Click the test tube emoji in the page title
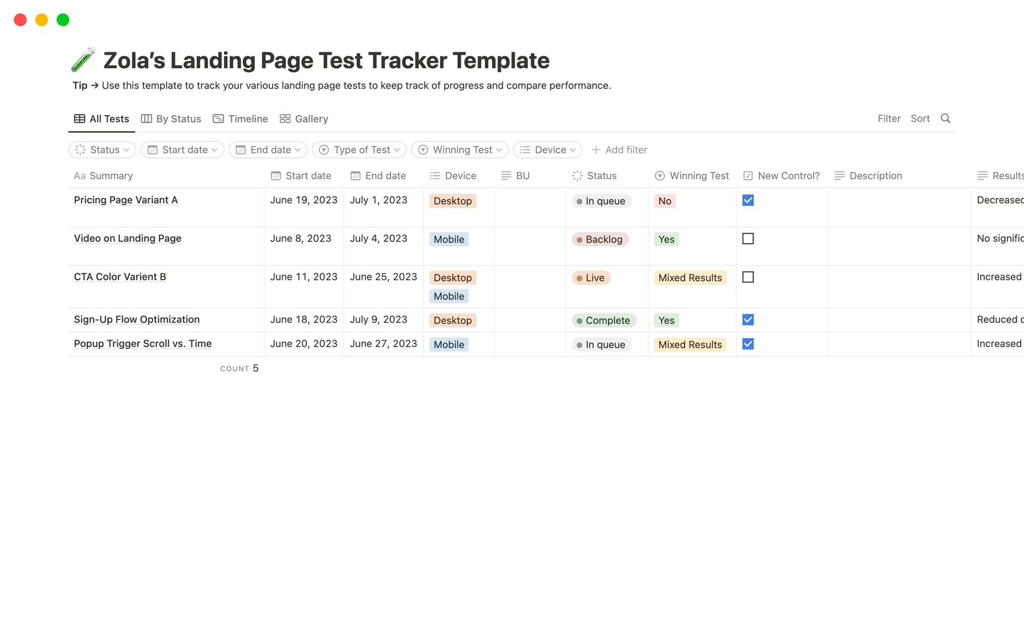 tap(83, 59)
